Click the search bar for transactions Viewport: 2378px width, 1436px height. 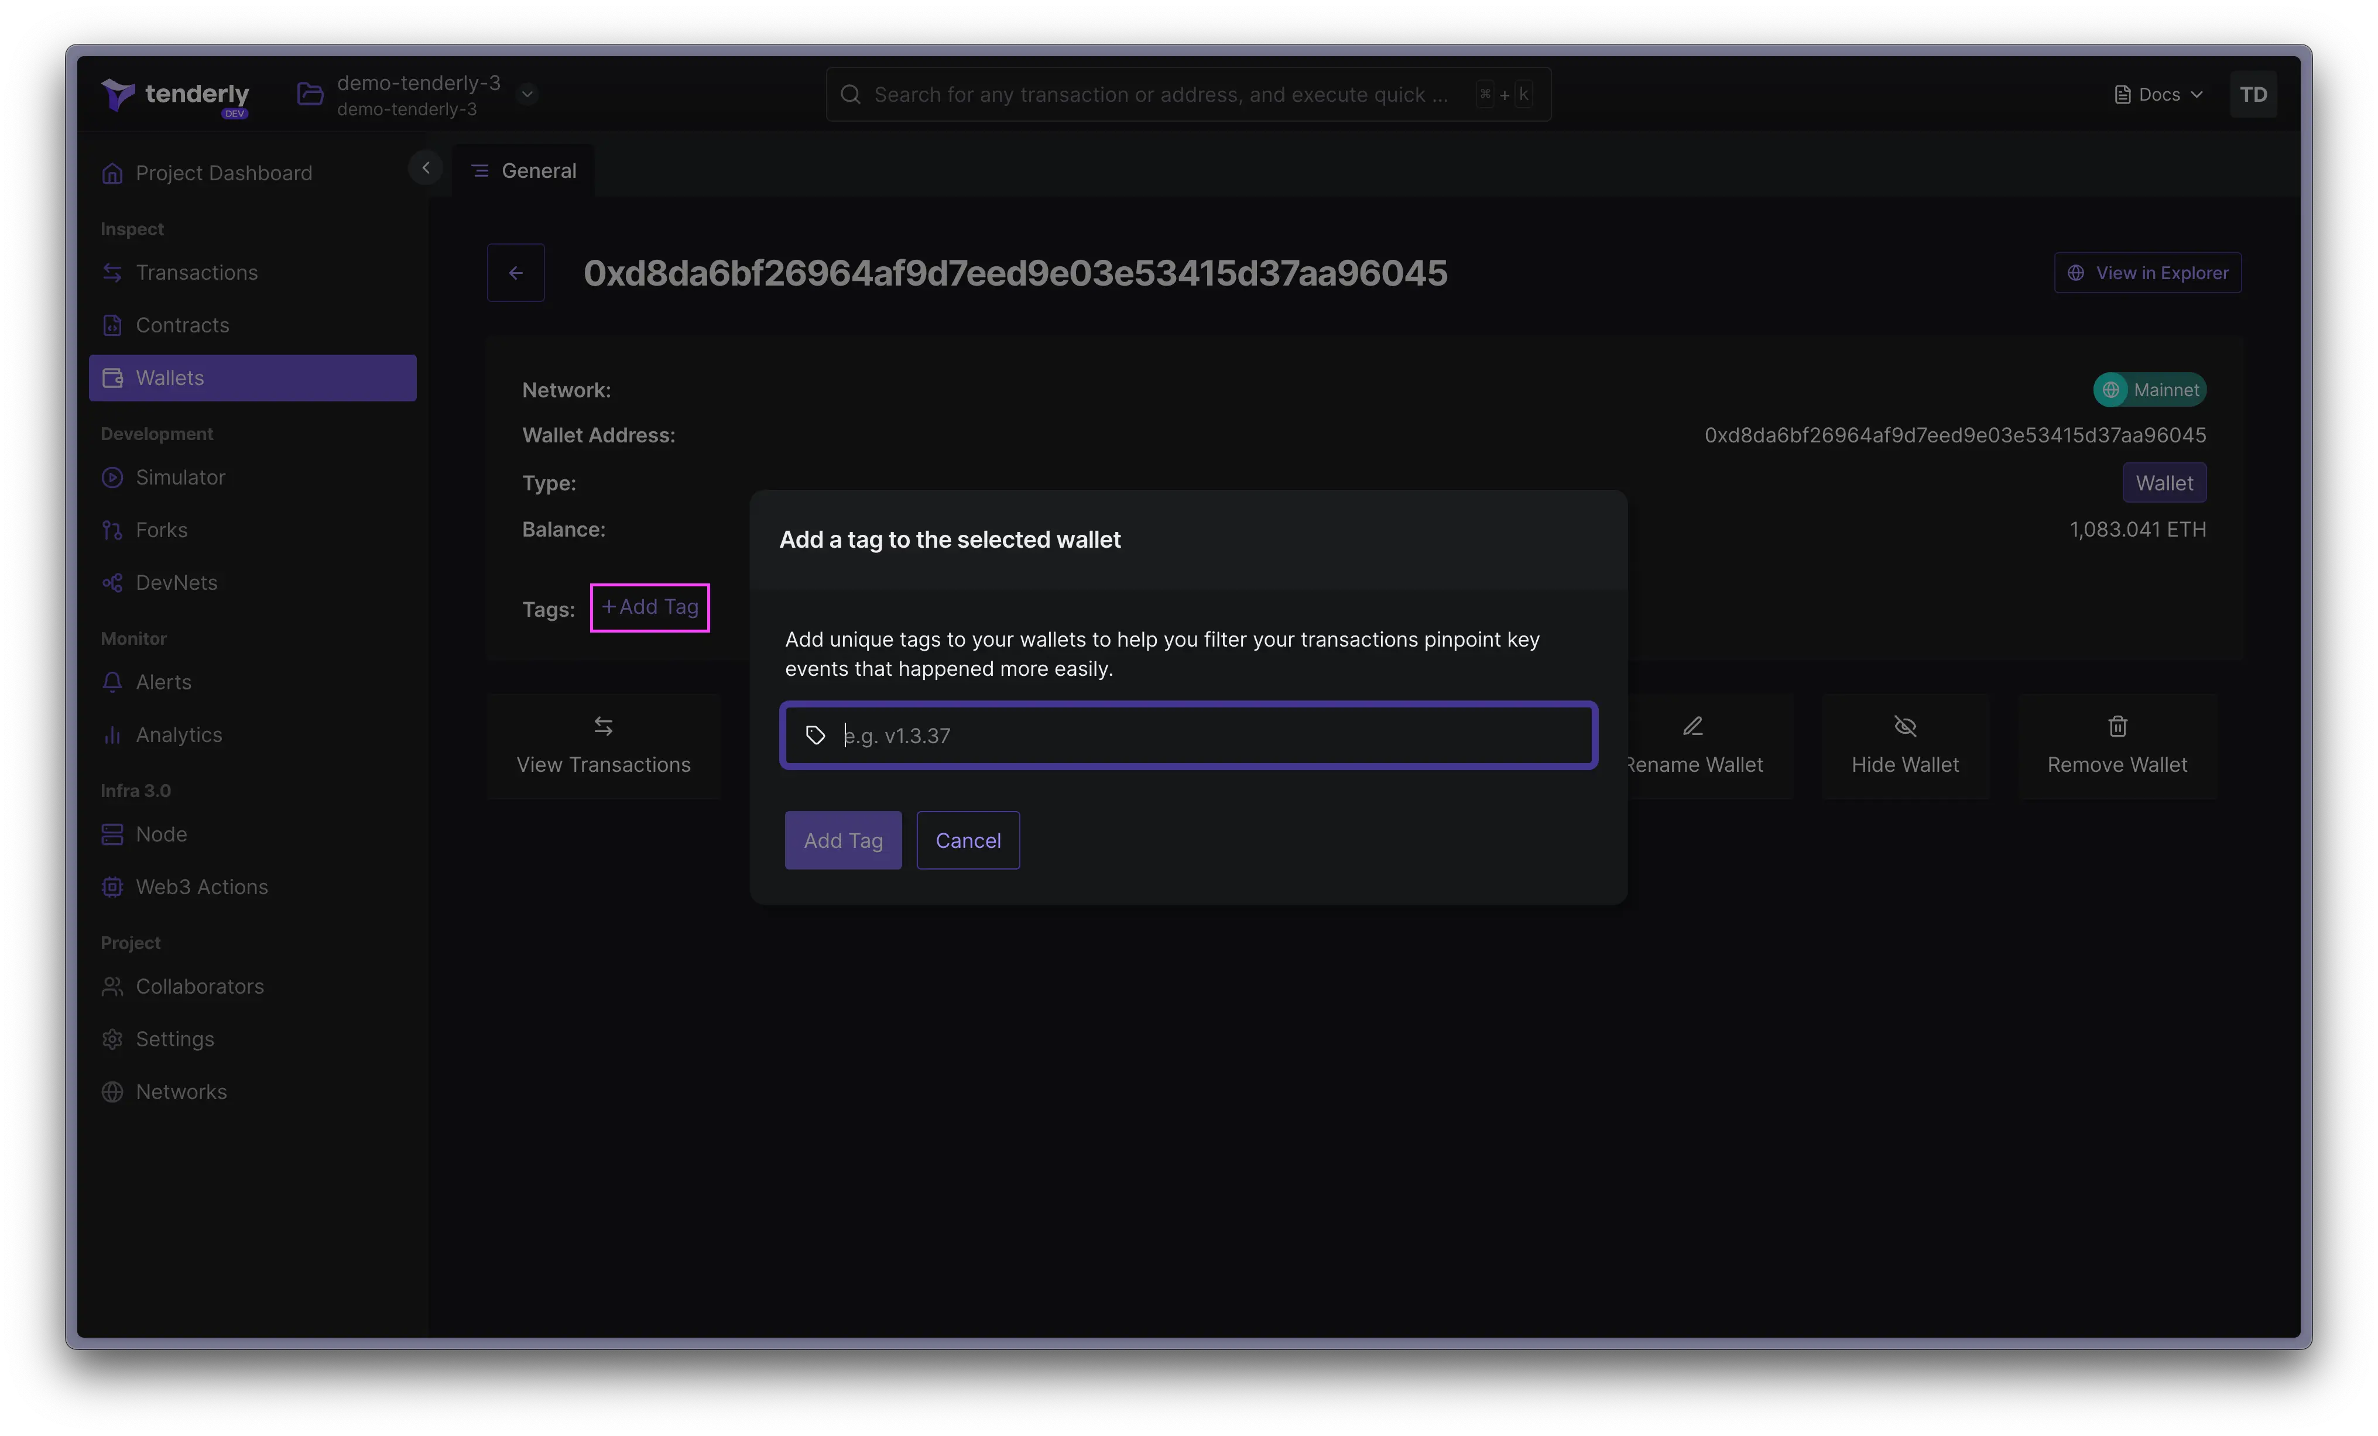(x=1188, y=95)
